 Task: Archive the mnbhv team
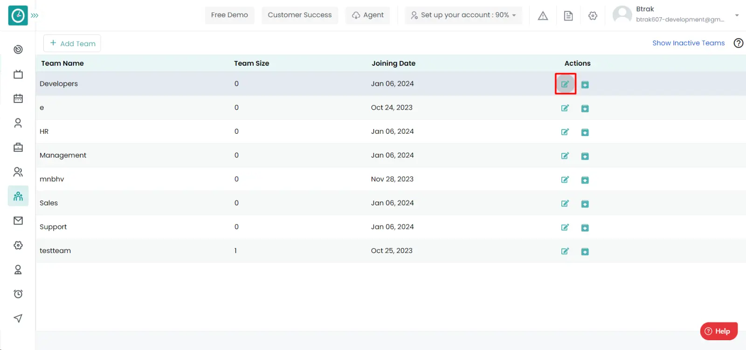pyautogui.click(x=585, y=180)
